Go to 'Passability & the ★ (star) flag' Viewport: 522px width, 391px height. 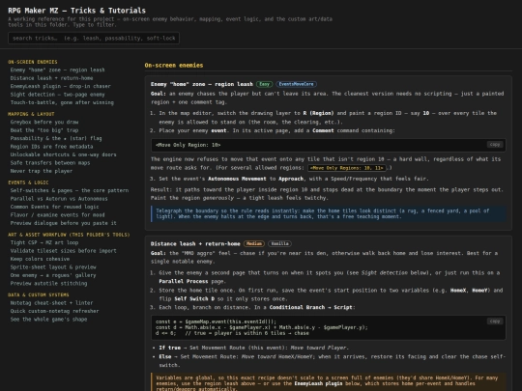click(56, 138)
